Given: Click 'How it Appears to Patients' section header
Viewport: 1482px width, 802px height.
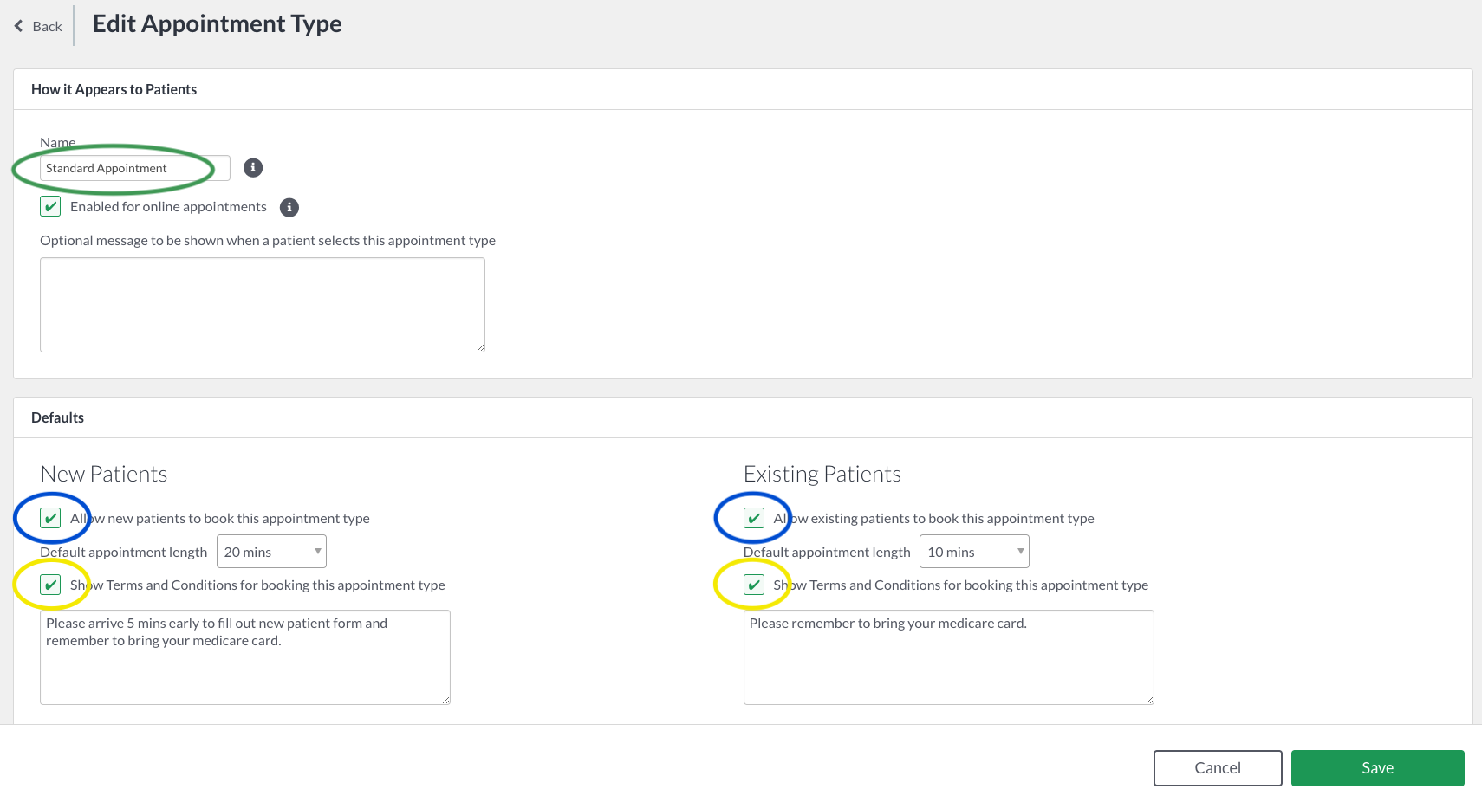Looking at the screenshot, I should click(114, 89).
